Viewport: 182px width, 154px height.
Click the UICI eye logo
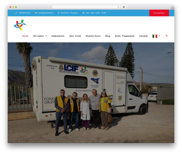(x=20, y=25)
